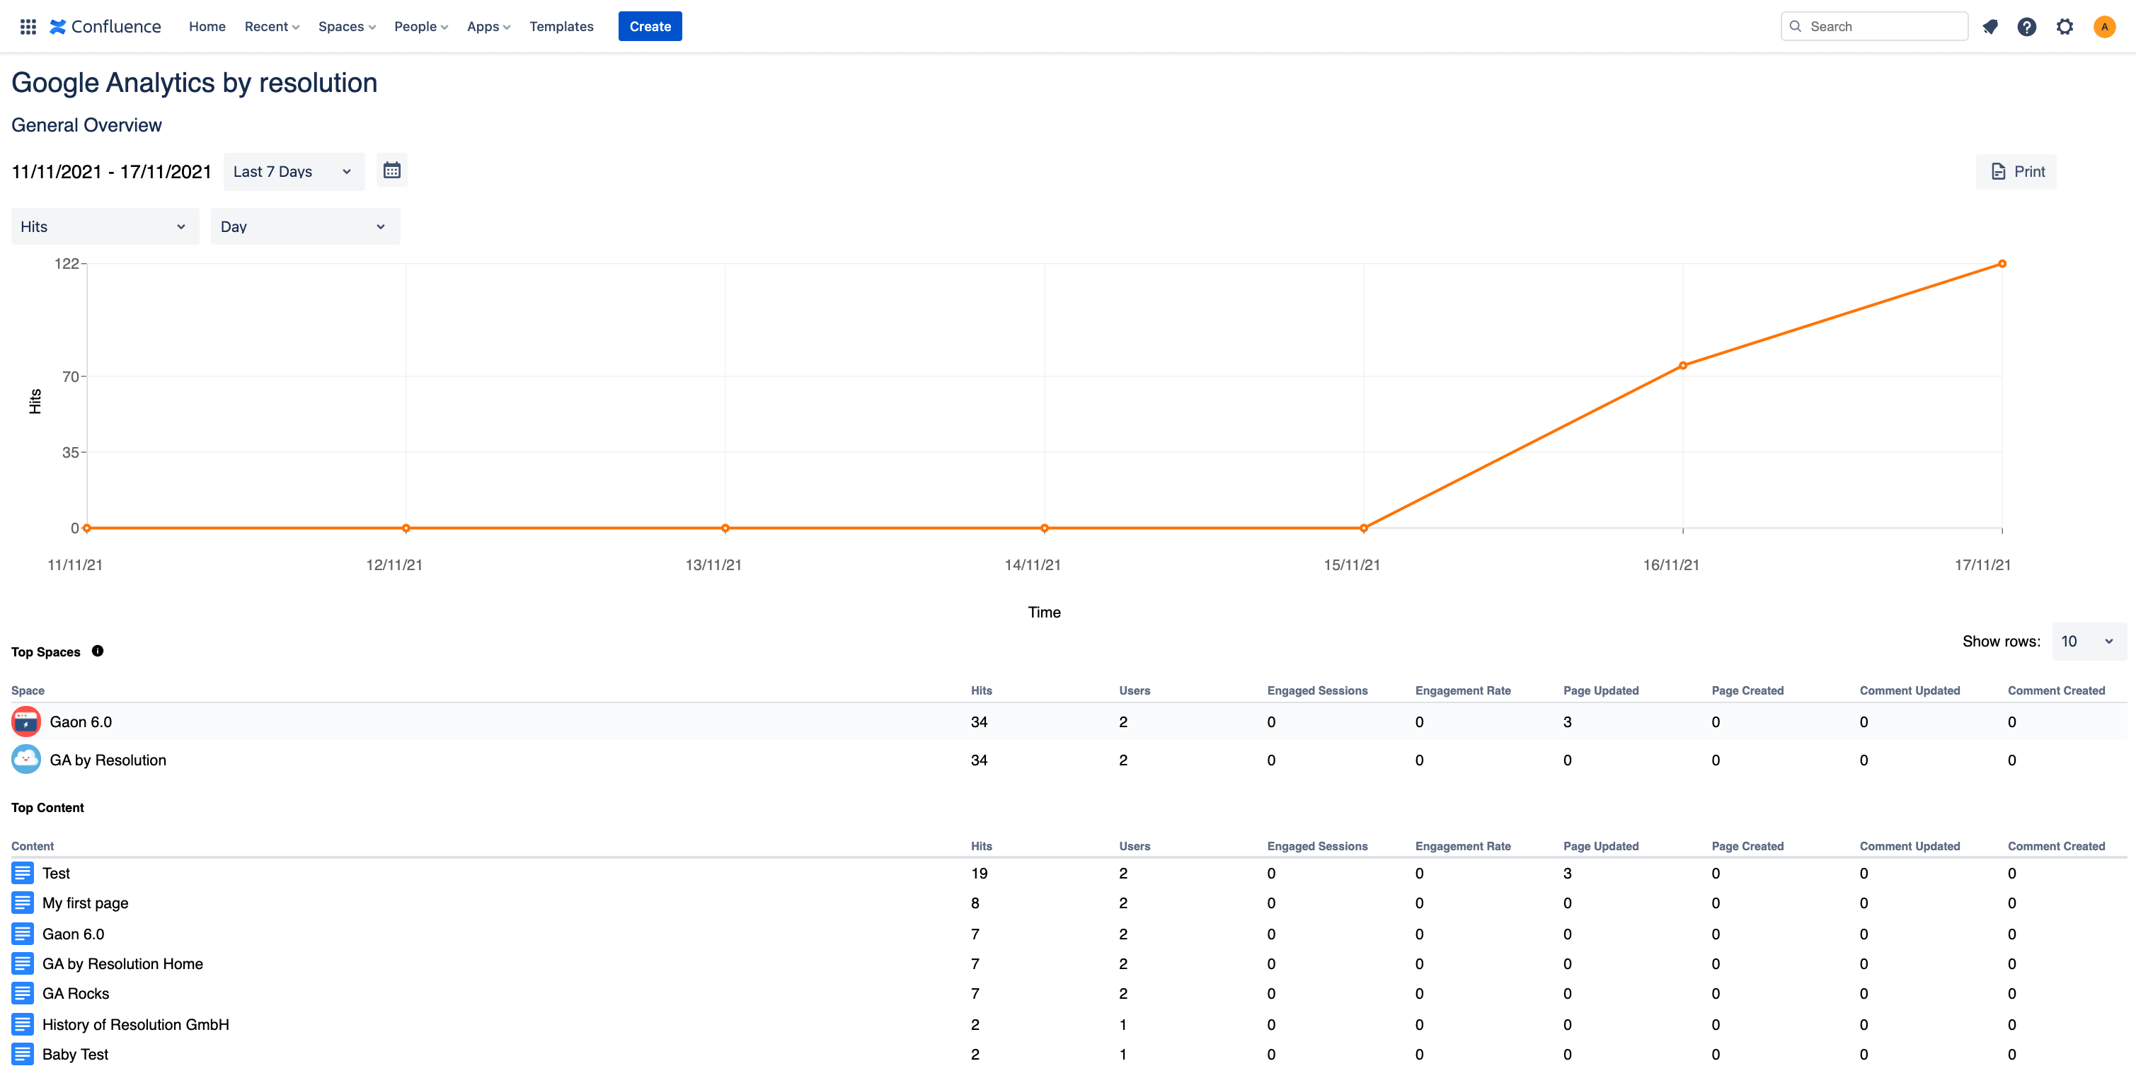
Task: Click the help question mark icon
Action: click(x=2026, y=25)
